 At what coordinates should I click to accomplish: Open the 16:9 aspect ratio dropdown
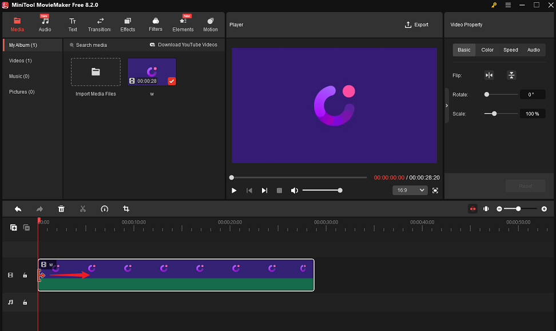pos(410,190)
